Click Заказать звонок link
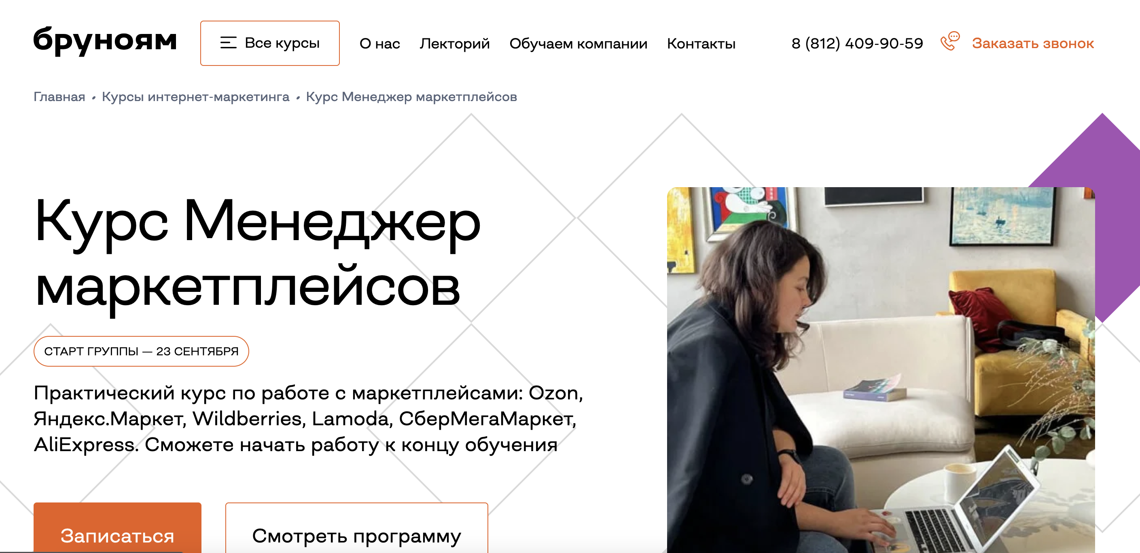1140x553 pixels. [1033, 43]
